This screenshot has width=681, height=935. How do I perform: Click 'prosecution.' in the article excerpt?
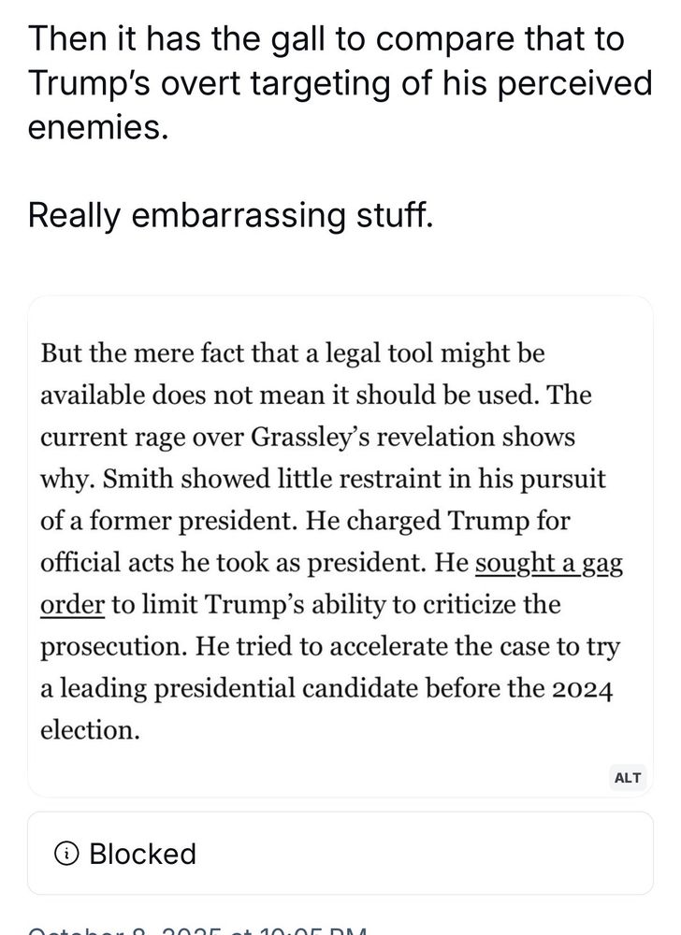coord(113,646)
